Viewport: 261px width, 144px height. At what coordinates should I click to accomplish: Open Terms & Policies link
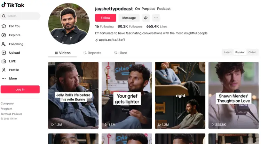[11, 114]
